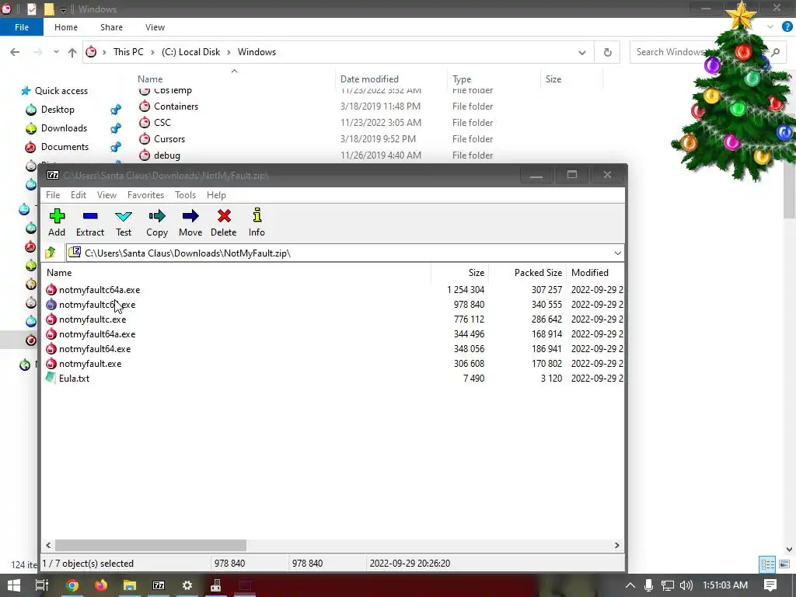Open Downloads in Quick access

click(x=64, y=128)
